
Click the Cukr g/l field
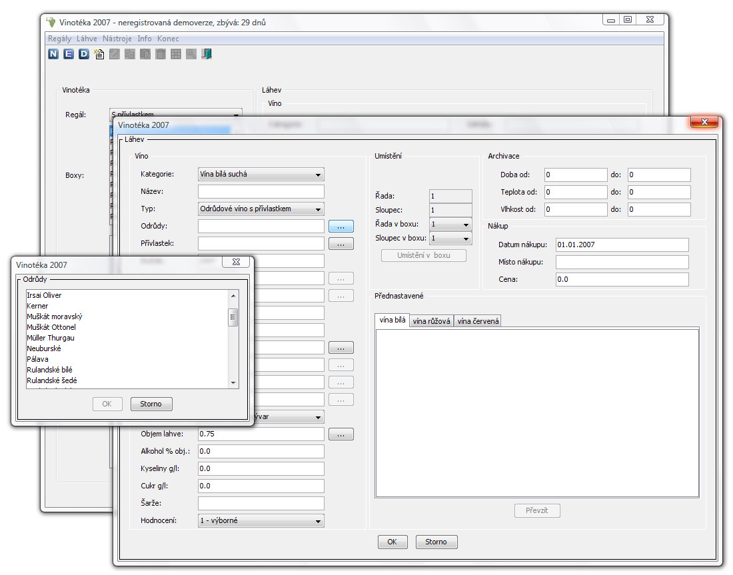click(x=261, y=486)
